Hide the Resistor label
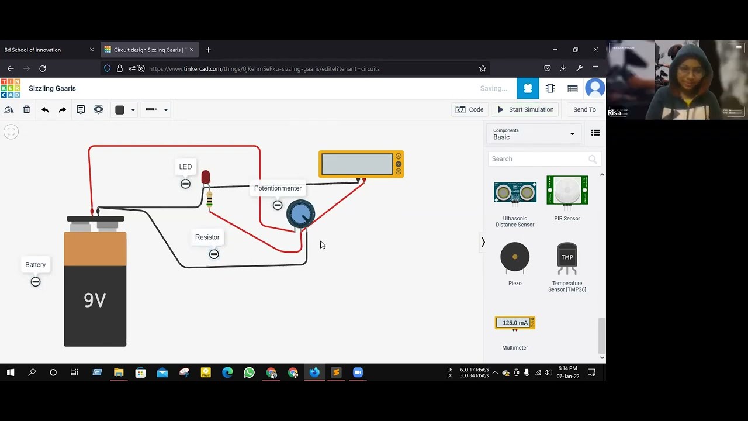 [x=214, y=254]
